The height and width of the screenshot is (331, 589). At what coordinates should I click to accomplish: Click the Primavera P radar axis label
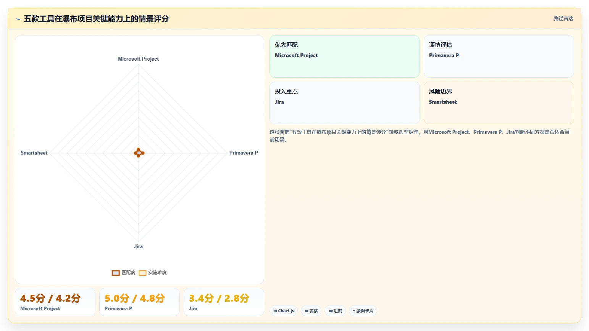tap(244, 153)
